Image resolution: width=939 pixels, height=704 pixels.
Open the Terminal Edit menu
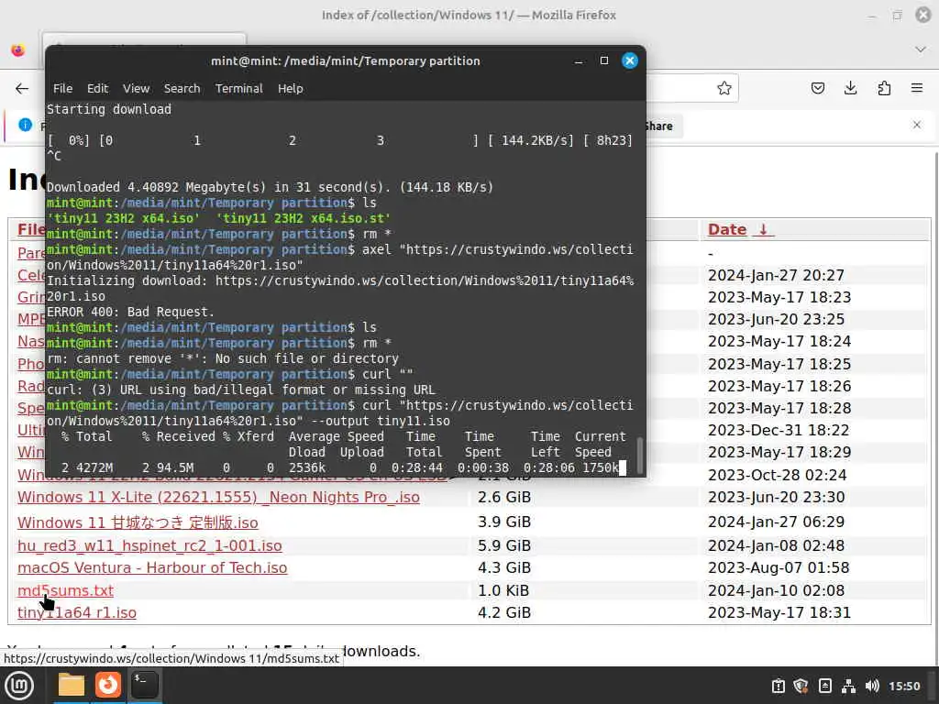click(x=97, y=89)
